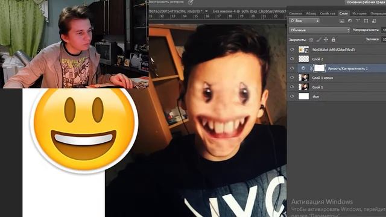Open the Обычные blend mode dropdown
The height and width of the screenshot is (217, 386).
(x=320, y=30)
